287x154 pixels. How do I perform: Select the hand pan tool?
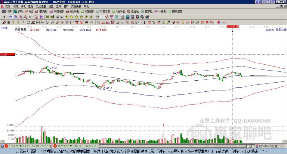[97, 17]
